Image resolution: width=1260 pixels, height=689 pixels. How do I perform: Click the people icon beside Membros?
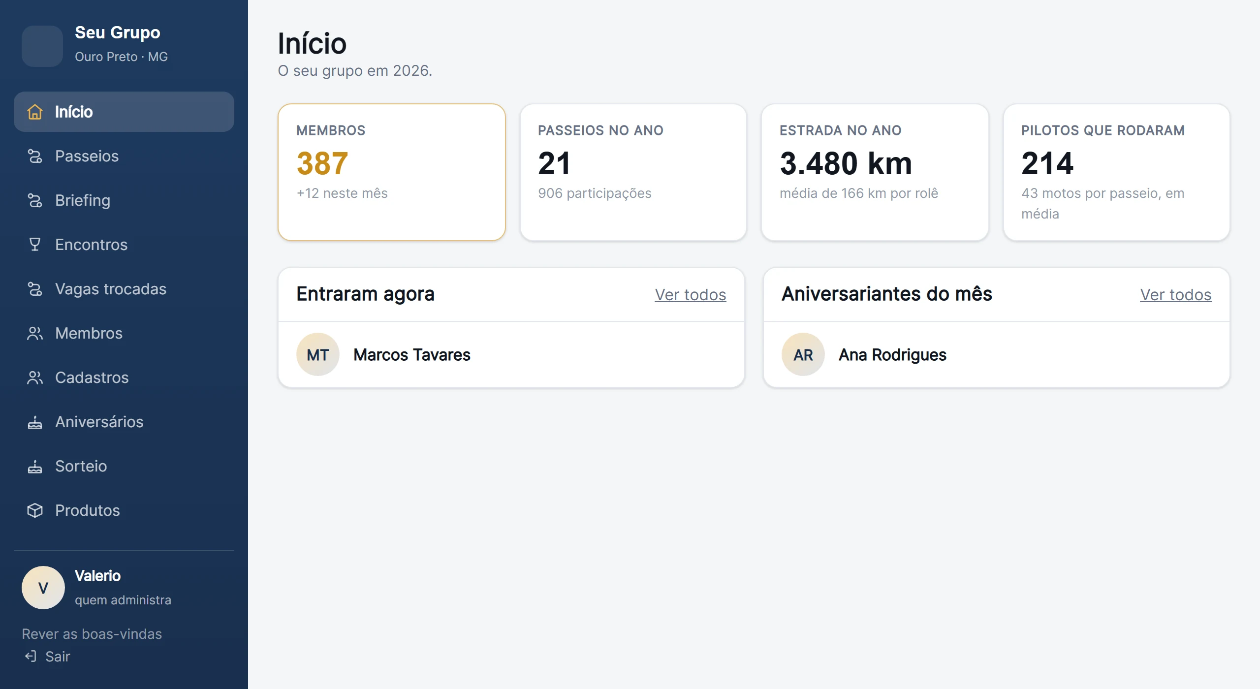(x=35, y=333)
